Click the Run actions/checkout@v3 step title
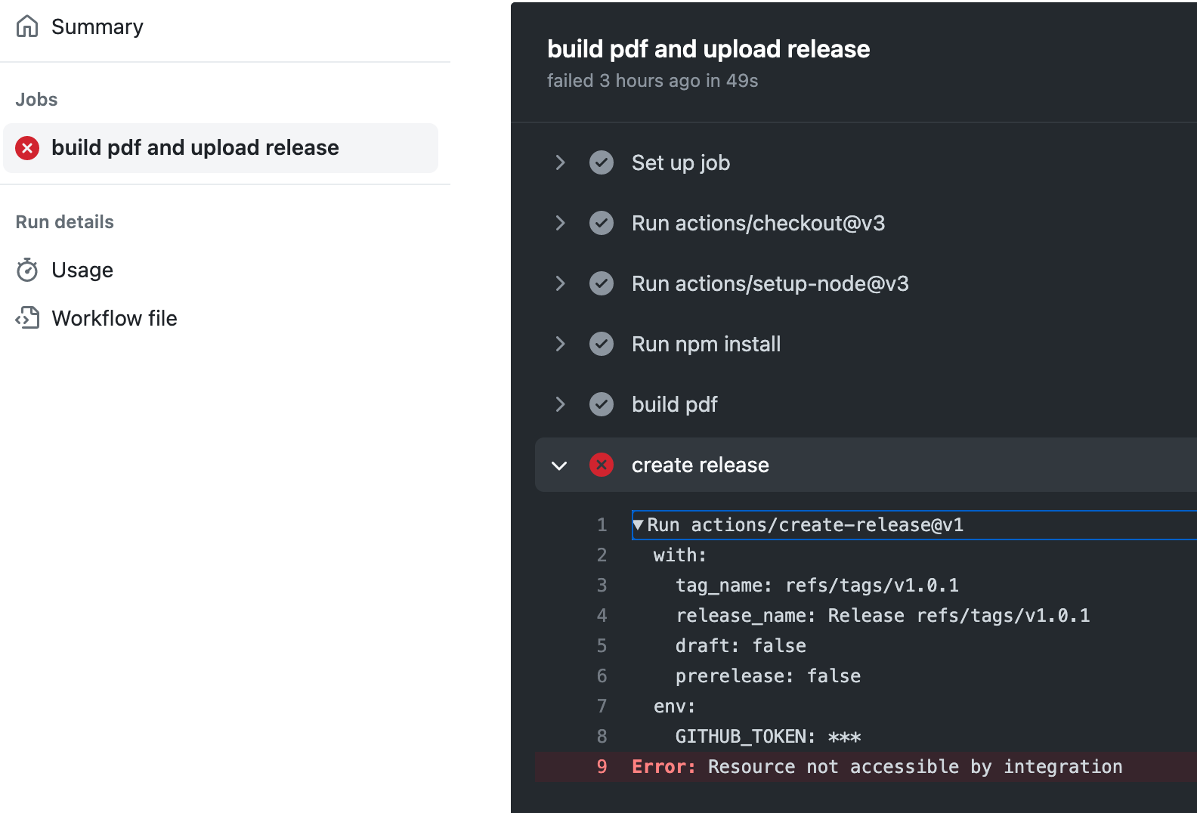 [758, 224]
